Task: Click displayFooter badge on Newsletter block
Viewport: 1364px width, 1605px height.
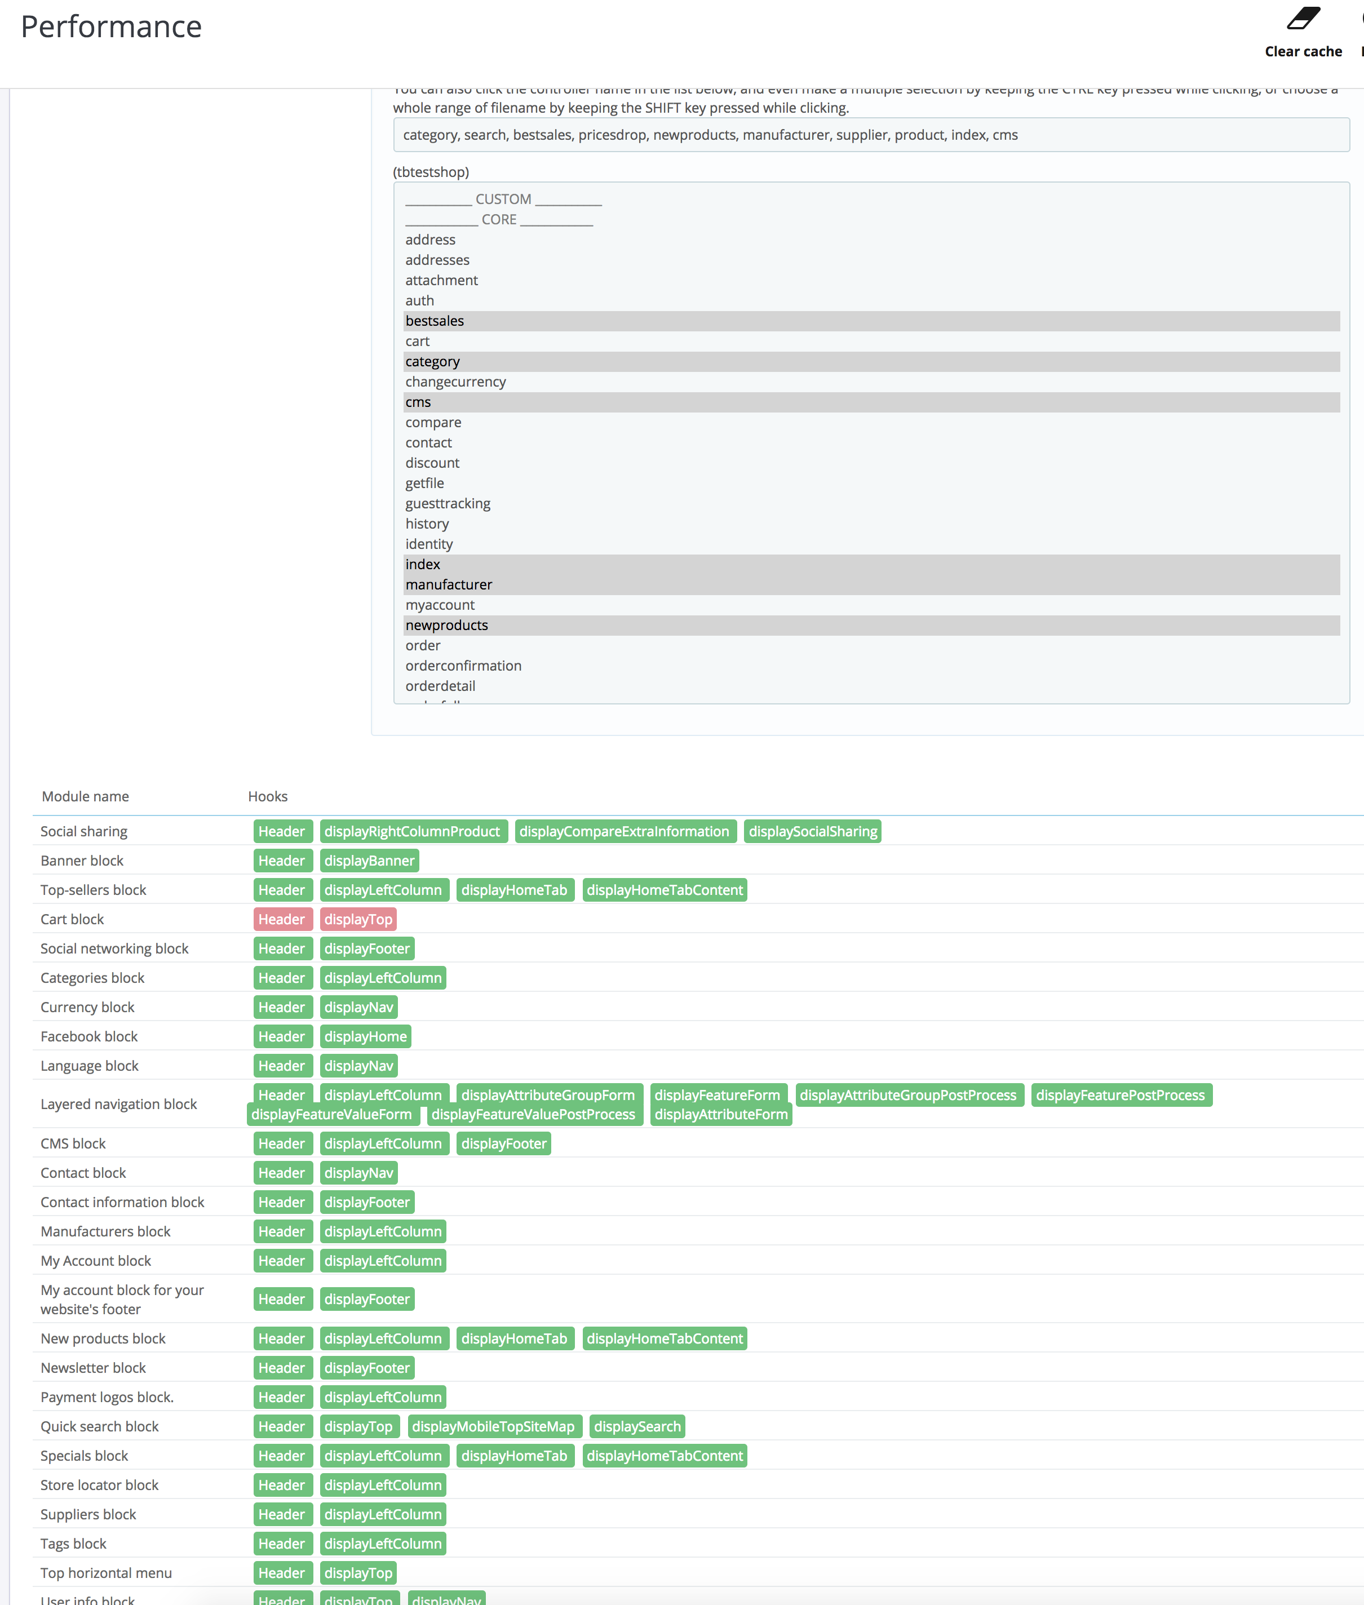Action: point(367,1368)
